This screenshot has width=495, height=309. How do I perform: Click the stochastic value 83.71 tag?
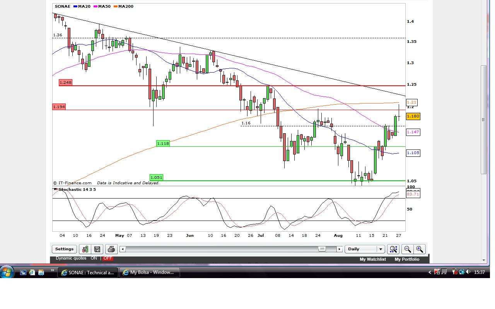(413, 194)
